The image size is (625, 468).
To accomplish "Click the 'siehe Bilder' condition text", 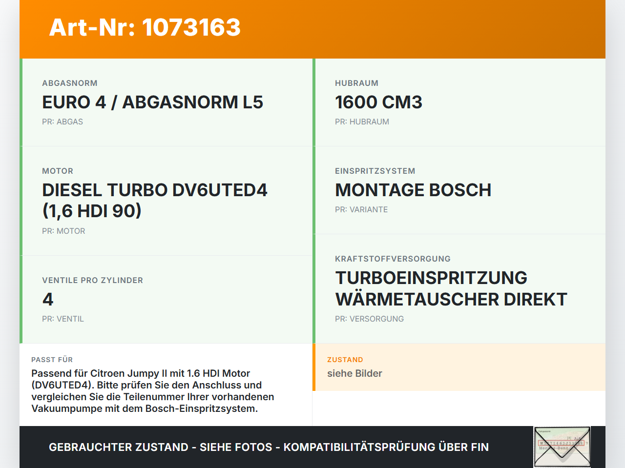I will click(x=354, y=373).
